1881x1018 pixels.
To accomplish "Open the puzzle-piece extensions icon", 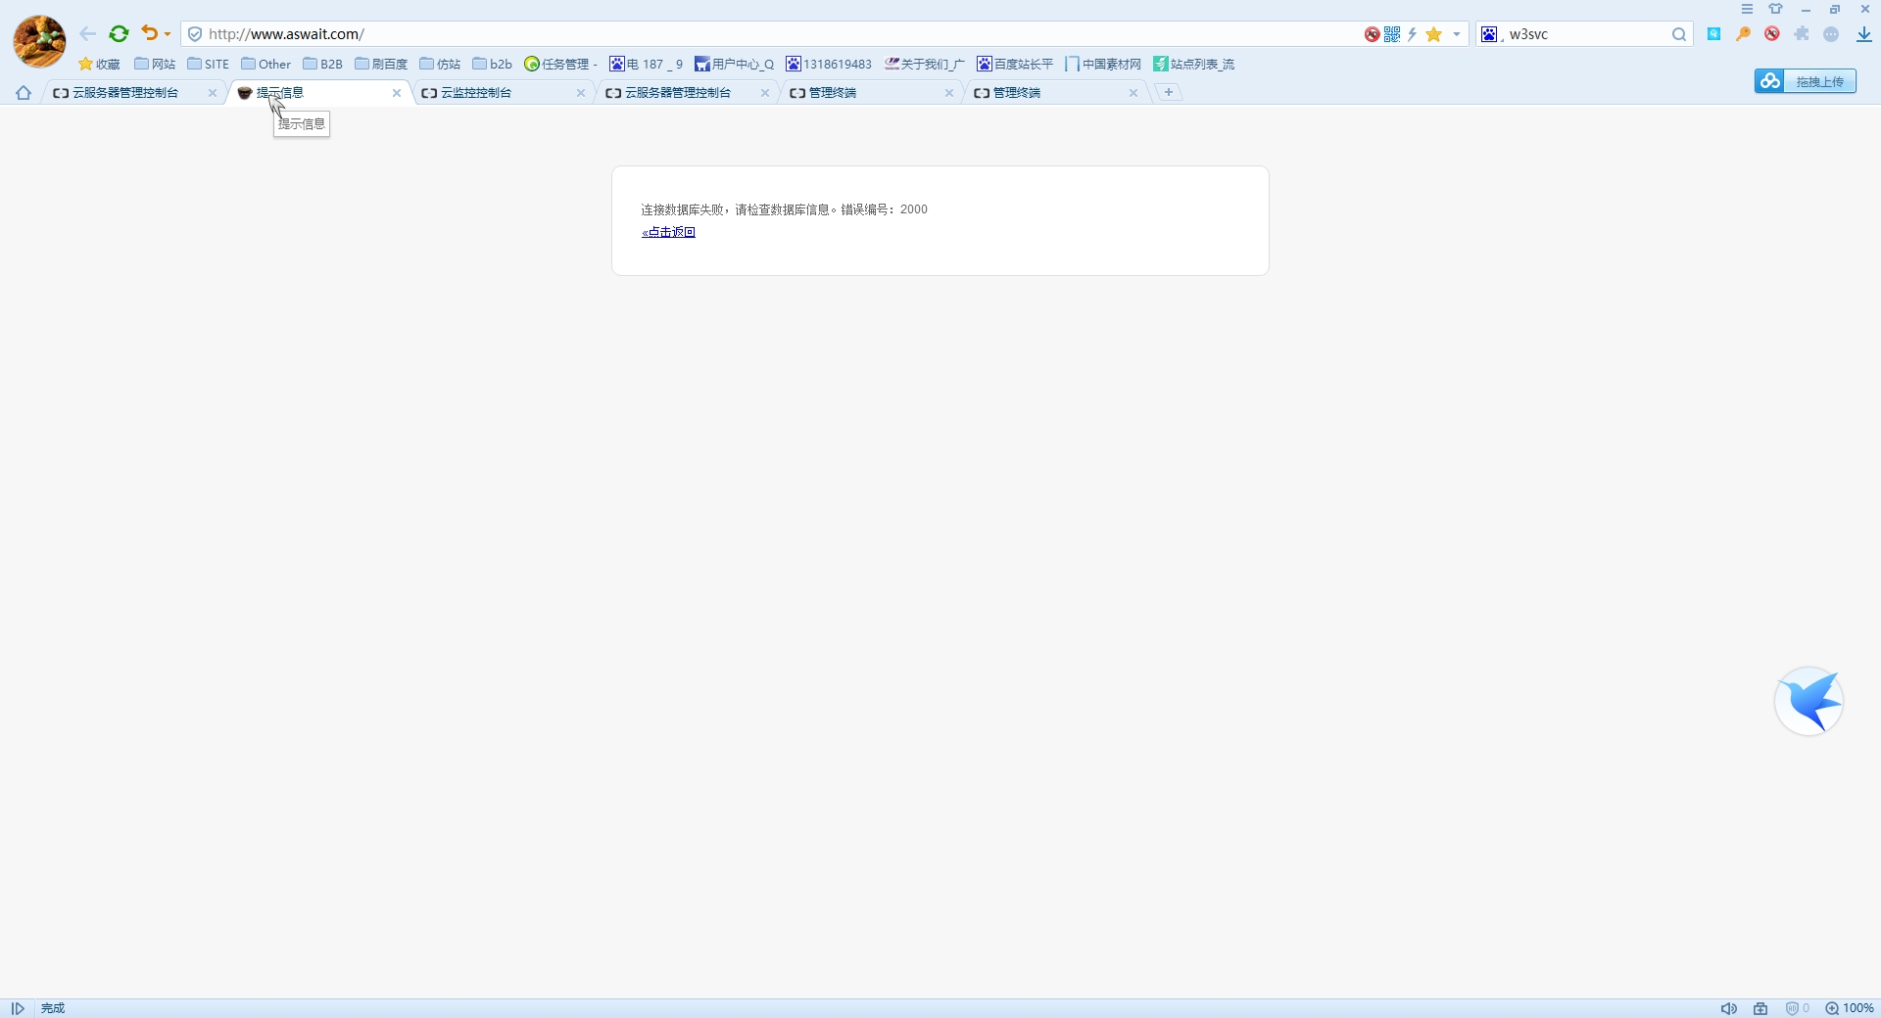I will [x=1802, y=34].
